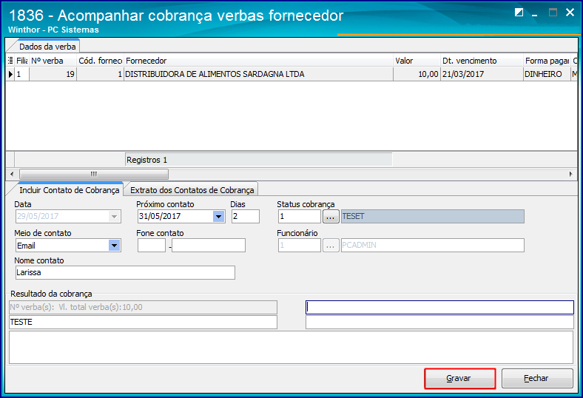Select the row indicator arrow of verba 19
The width and height of the screenshot is (583, 398).
tap(10, 74)
